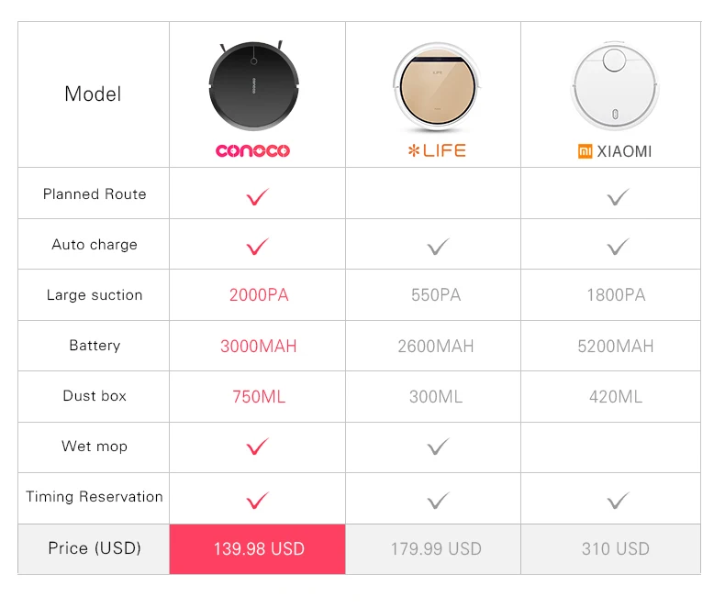The image size is (725, 607).
Task: Click the red Wet mop checkmark
Action: click(x=257, y=447)
